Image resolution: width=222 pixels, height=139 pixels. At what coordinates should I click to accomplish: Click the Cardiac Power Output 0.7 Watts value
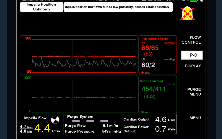coord(165,129)
